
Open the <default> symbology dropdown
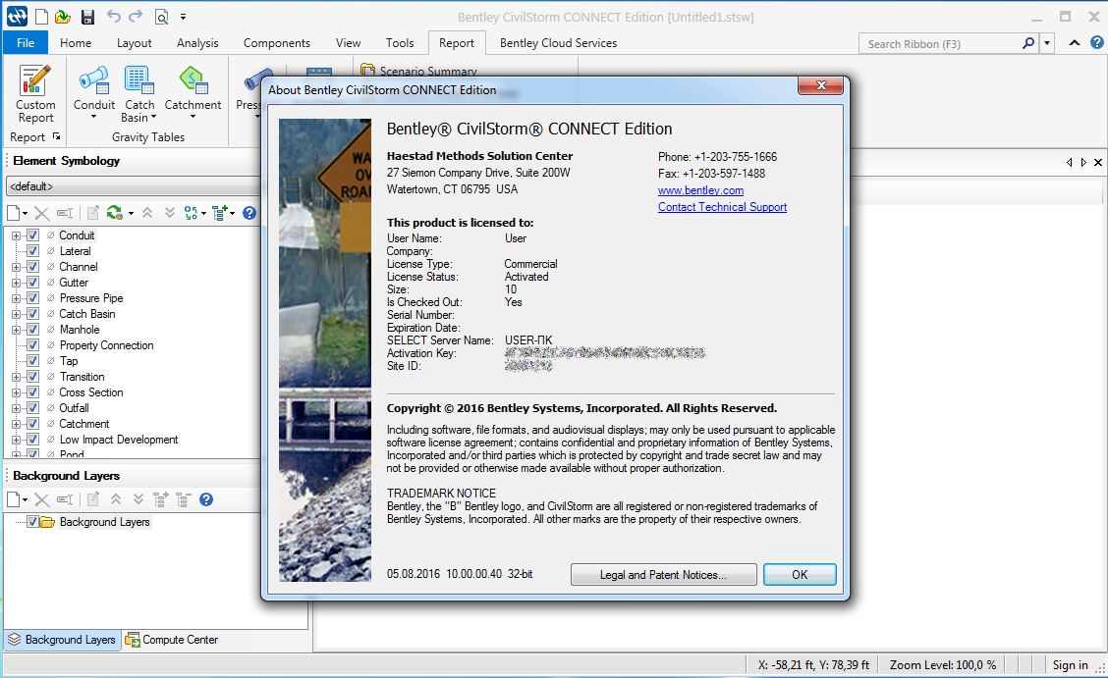tap(134, 186)
